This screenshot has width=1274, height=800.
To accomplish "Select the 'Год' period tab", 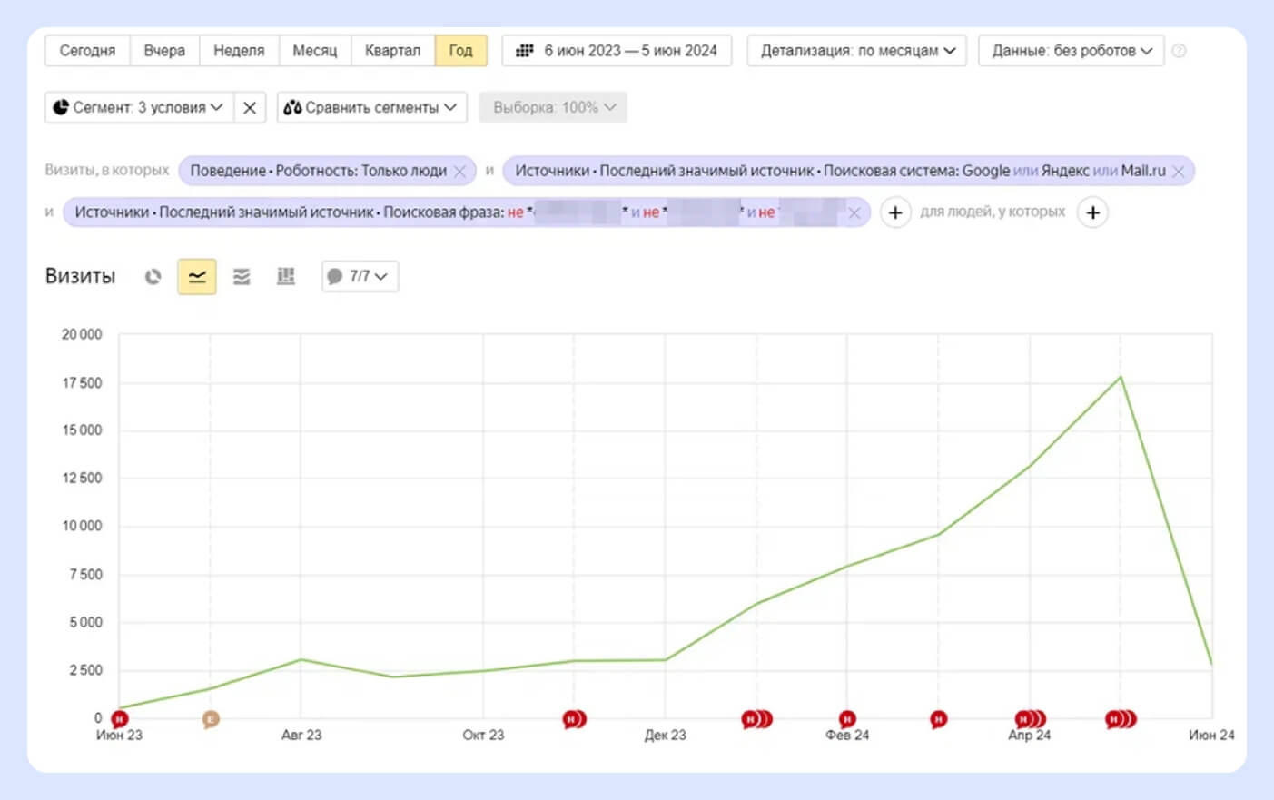I will click(x=460, y=51).
